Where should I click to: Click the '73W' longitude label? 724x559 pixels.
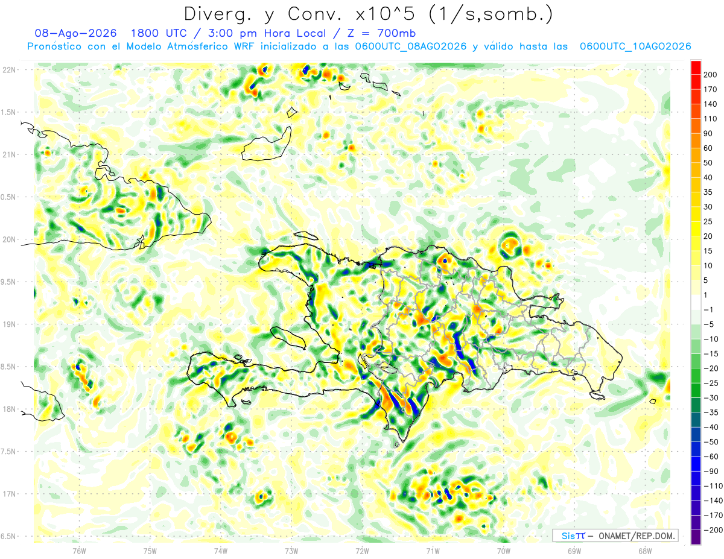291,551
